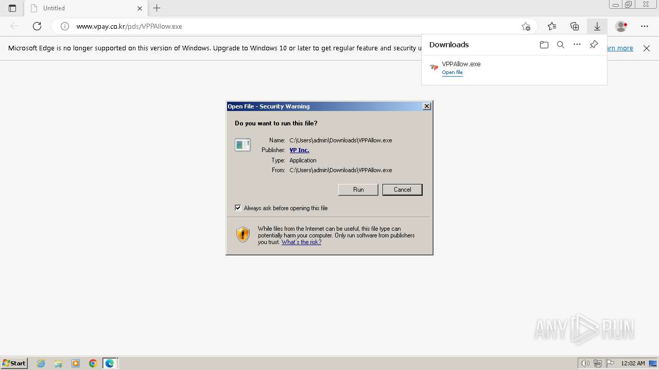The image size is (659, 370).
Task: Uncheck Always ask before opening this file
Action: 238,208
